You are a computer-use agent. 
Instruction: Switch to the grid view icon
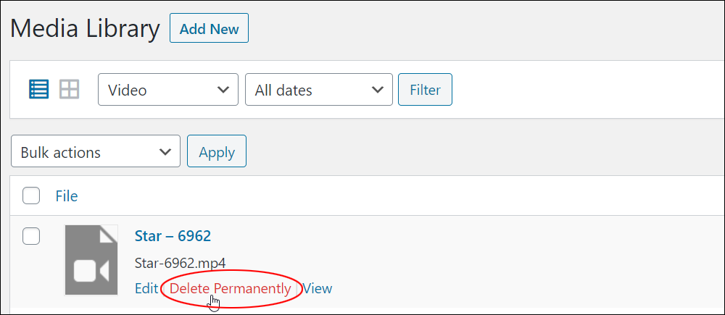click(x=70, y=89)
